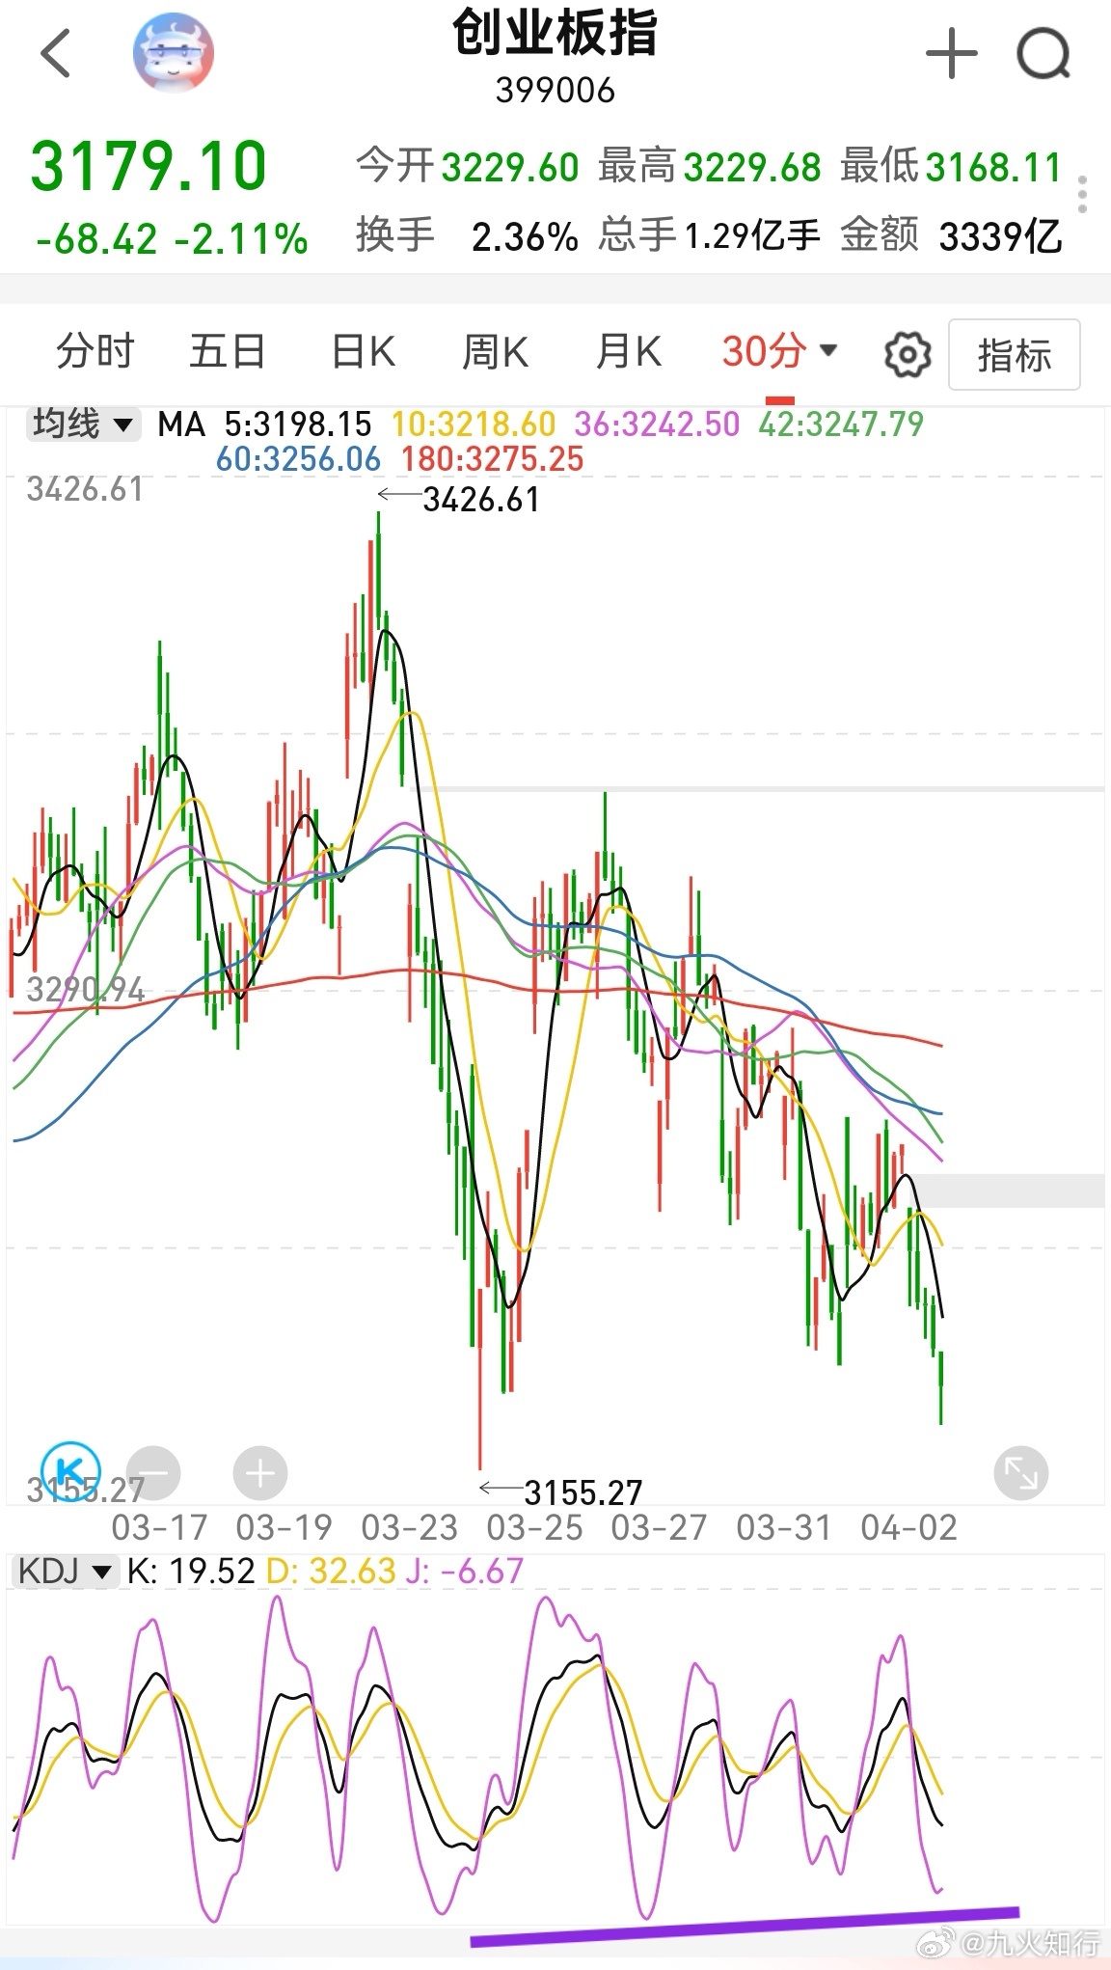The image size is (1111, 1970).
Task: Tap the 创业板指 title
Action: (555, 34)
